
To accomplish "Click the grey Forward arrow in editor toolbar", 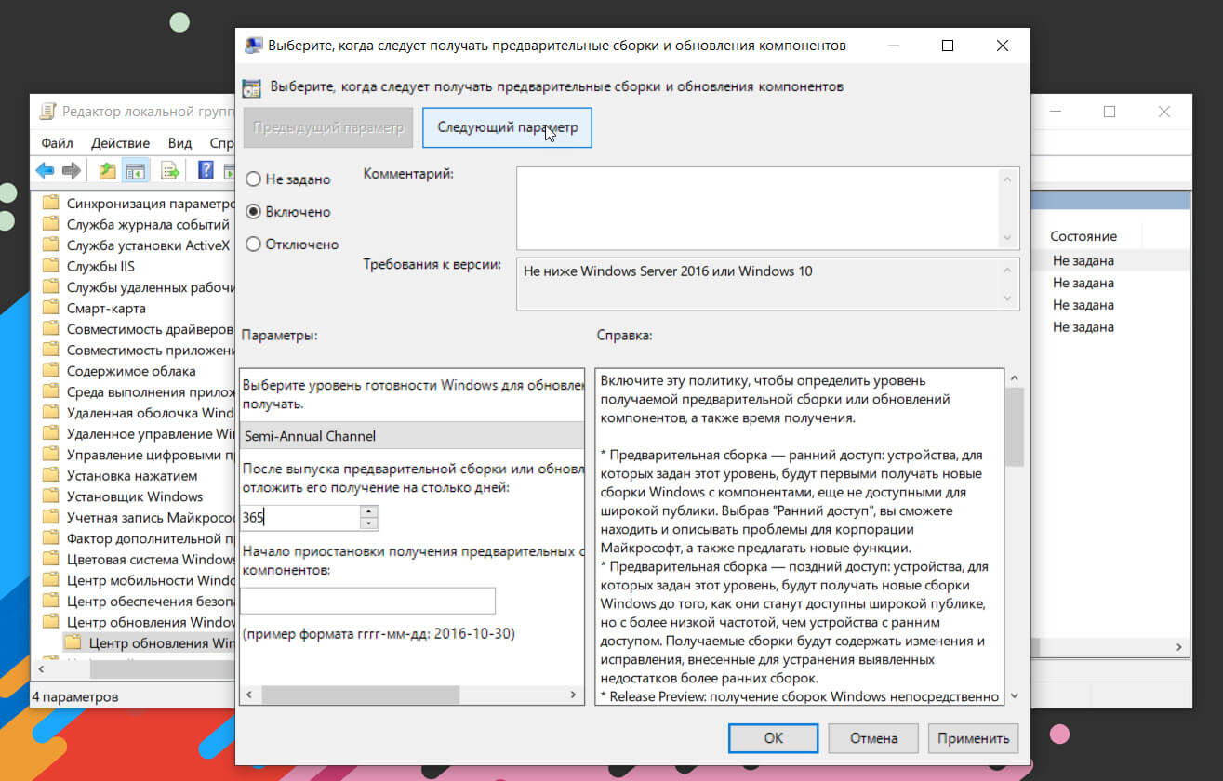I will [x=71, y=171].
